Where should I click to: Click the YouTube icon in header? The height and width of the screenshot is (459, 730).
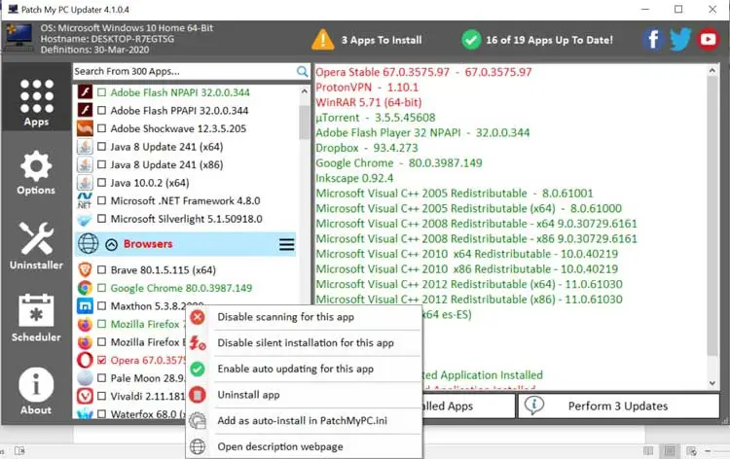pyautogui.click(x=709, y=40)
